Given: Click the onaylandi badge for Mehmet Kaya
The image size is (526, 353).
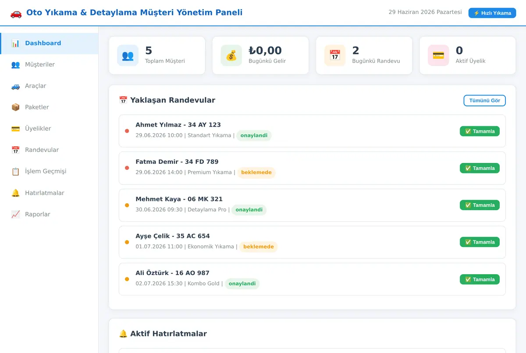Looking at the screenshot, I should click(x=249, y=210).
